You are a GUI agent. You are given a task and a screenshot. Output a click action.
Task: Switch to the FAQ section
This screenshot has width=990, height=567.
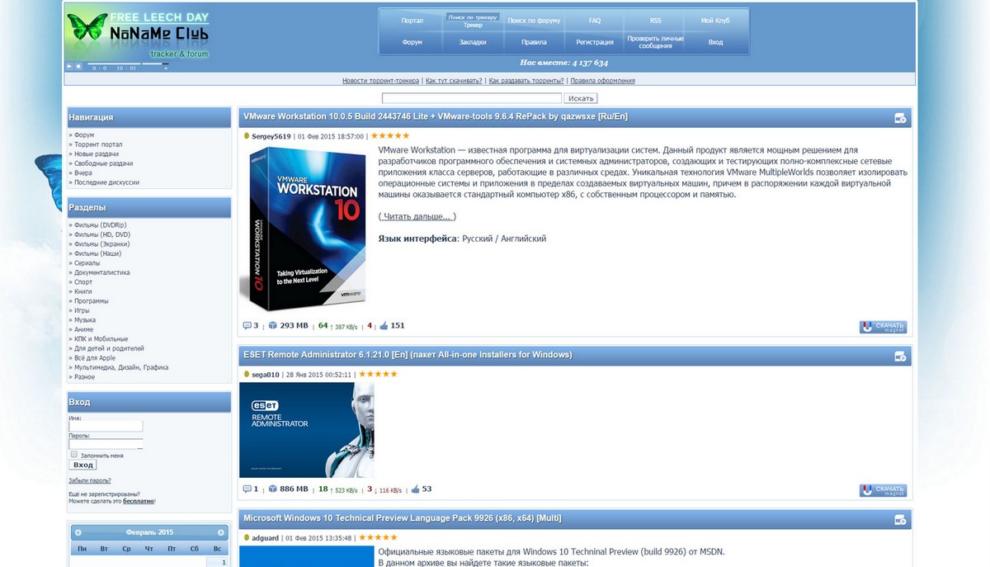[x=593, y=20]
